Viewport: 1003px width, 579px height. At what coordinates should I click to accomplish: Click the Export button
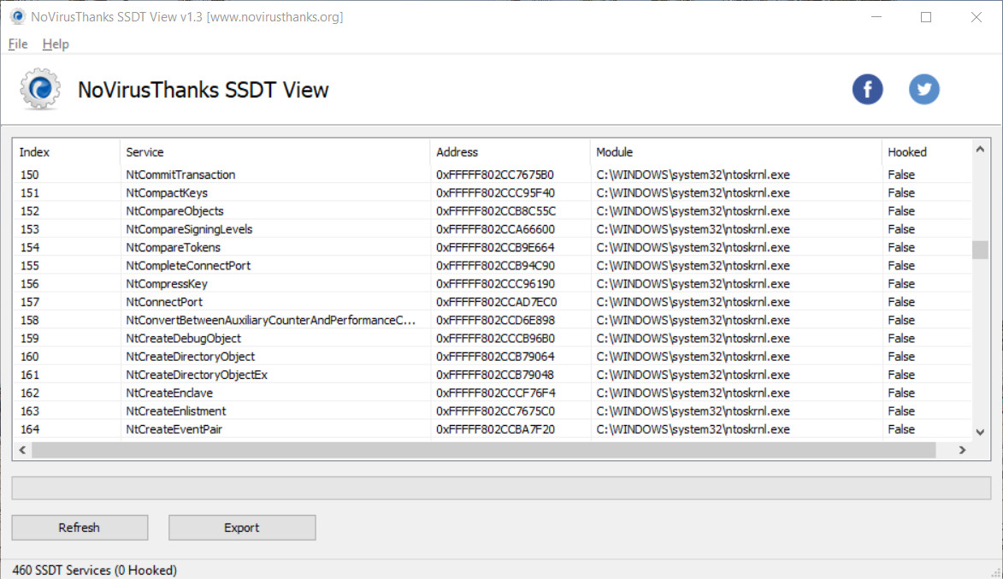[x=242, y=528]
